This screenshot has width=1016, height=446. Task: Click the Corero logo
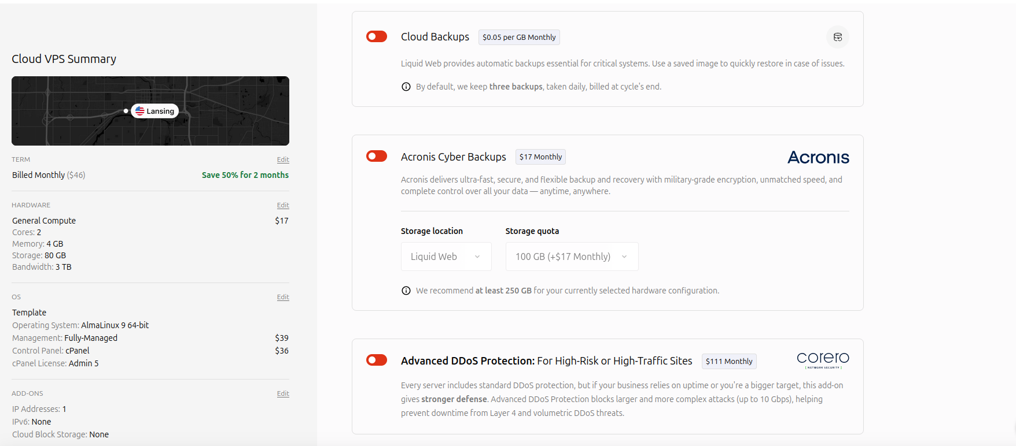click(x=823, y=360)
